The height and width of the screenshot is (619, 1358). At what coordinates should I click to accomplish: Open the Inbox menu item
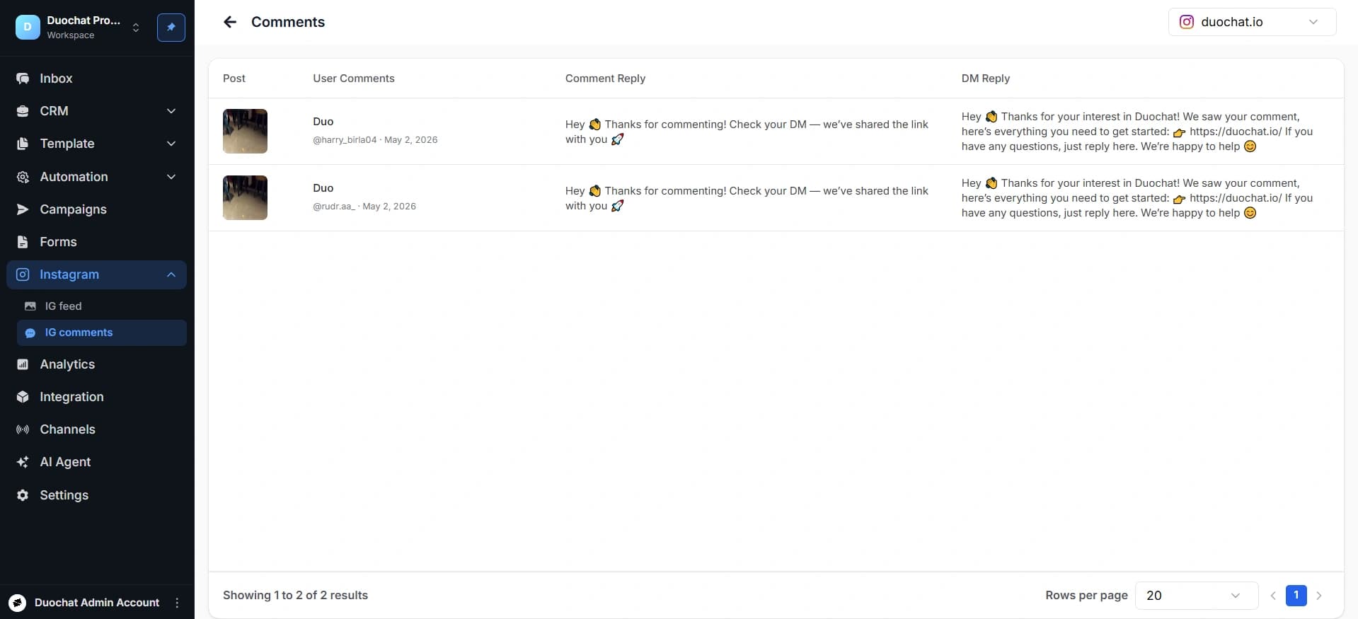(96, 79)
